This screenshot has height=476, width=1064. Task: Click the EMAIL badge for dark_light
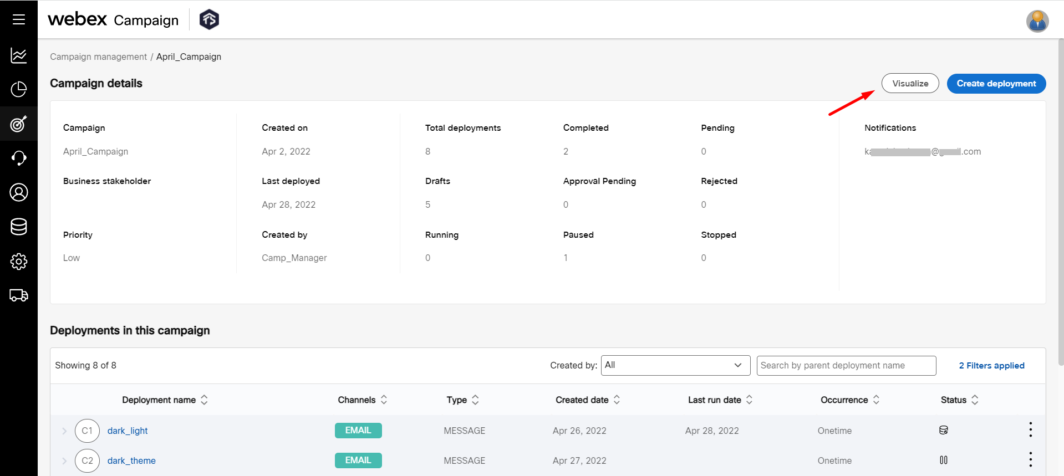pos(358,431)
